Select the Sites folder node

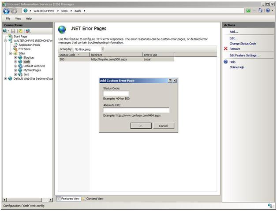[22, 53]
